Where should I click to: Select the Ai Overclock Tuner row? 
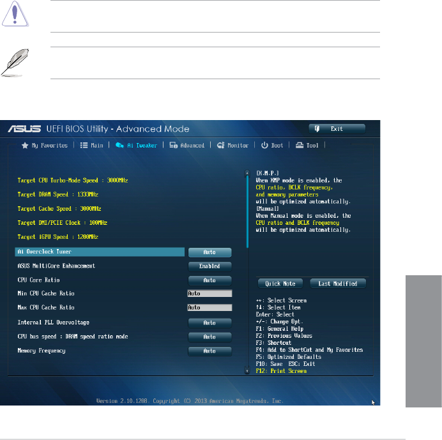click(100, 252)
